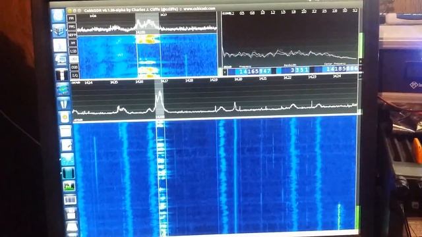Open the green image viewer launcher icon

69,186
